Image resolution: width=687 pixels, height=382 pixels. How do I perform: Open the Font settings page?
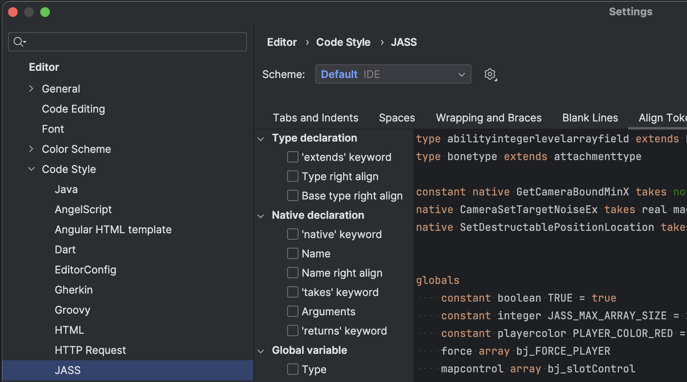(53, 129)
